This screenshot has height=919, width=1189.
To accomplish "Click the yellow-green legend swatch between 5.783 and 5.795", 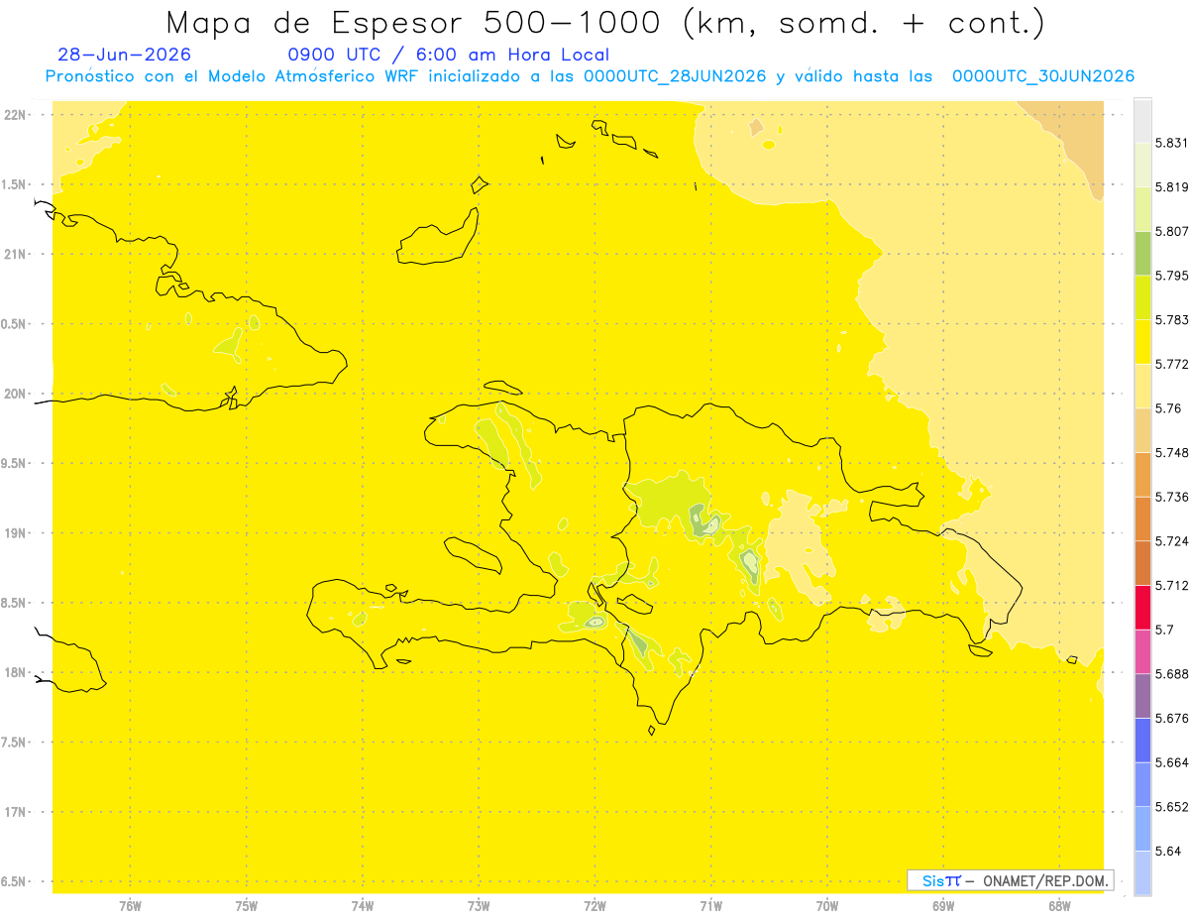I will coord(1142,297).
